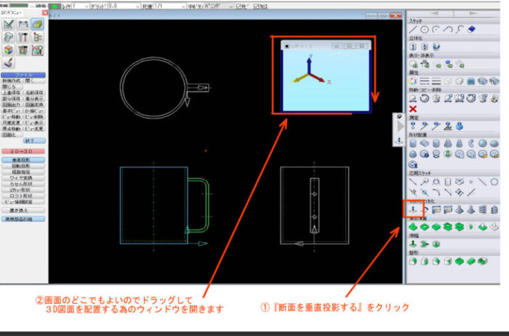Click the rotate-move icon under 移動・コピー・削除
Image resolution: width=509 pixels, height=336 pixels.
point(425,98)
